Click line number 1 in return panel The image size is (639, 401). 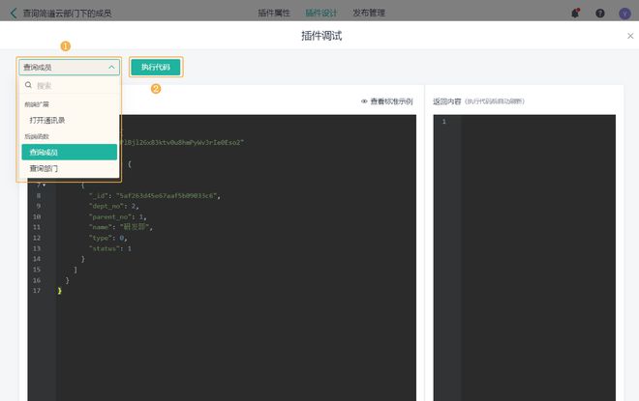(x=444, y=121)
